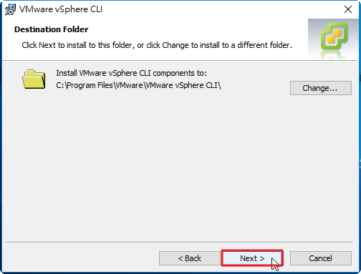Click the 'Program Files' segment of the path
The width and height of the screenshot is (361, 274).
tap(90, 85)
